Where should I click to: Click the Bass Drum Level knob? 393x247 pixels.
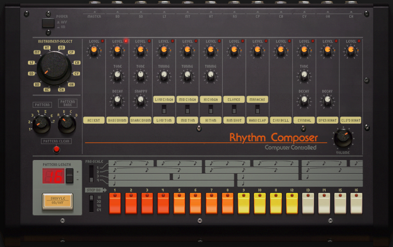coord(117,51)
